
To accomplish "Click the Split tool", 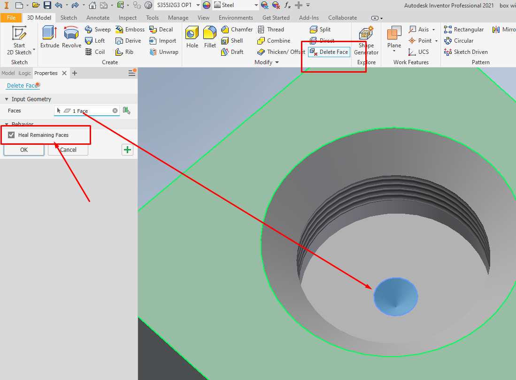I will pos(320,29).
